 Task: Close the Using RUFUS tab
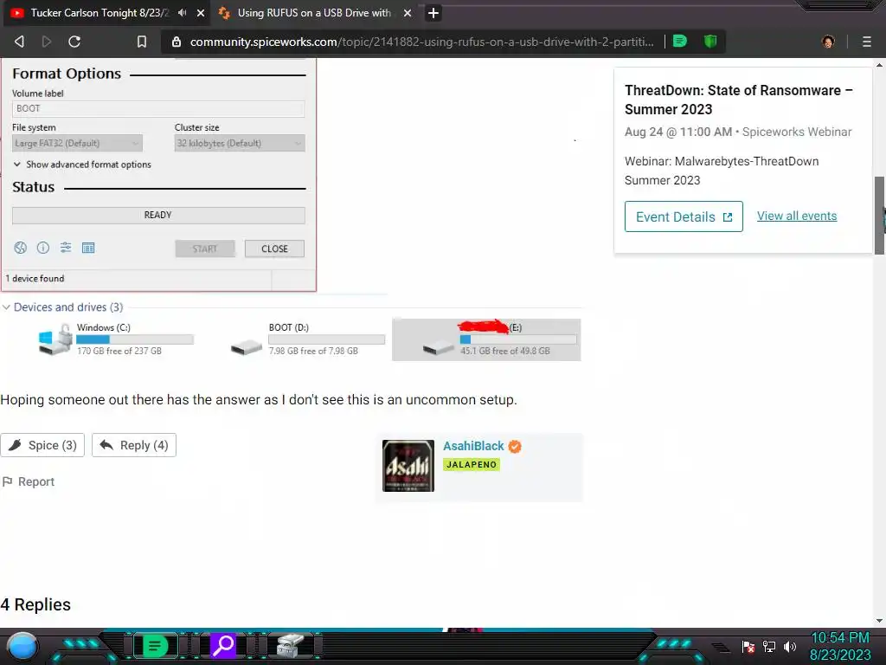coord(408,13)
